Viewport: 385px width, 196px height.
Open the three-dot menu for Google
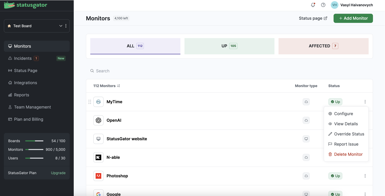click(x=365, y=194)
